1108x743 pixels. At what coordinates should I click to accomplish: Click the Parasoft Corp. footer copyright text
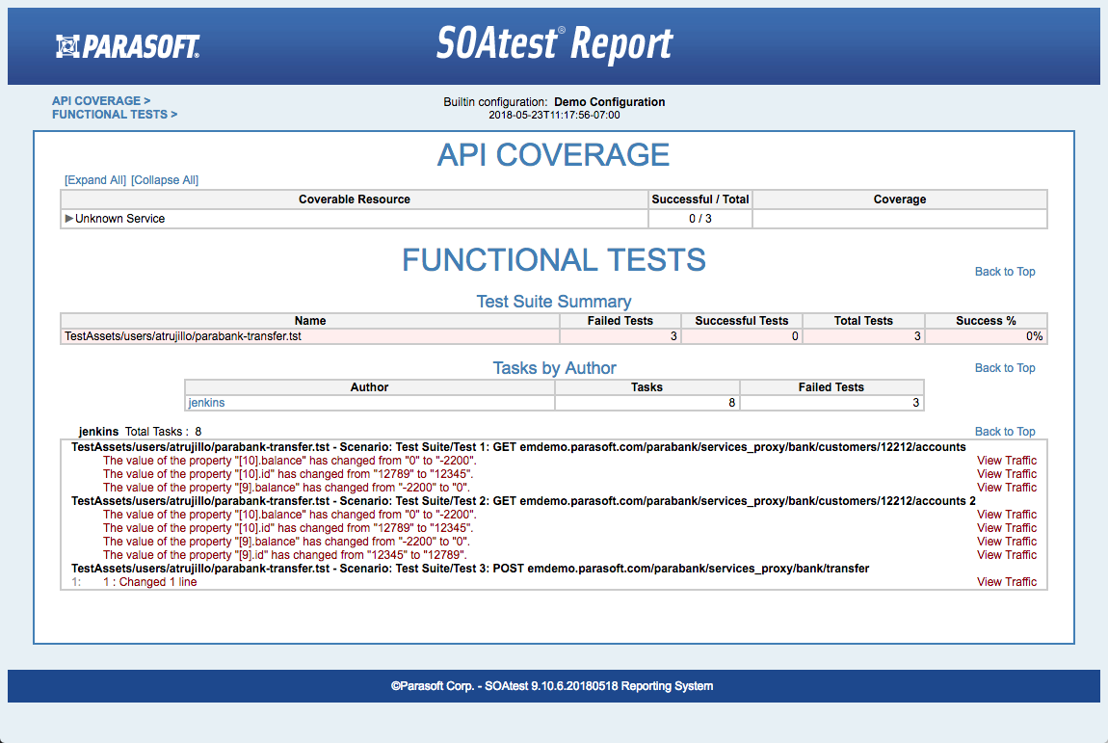tap(552, 686)
